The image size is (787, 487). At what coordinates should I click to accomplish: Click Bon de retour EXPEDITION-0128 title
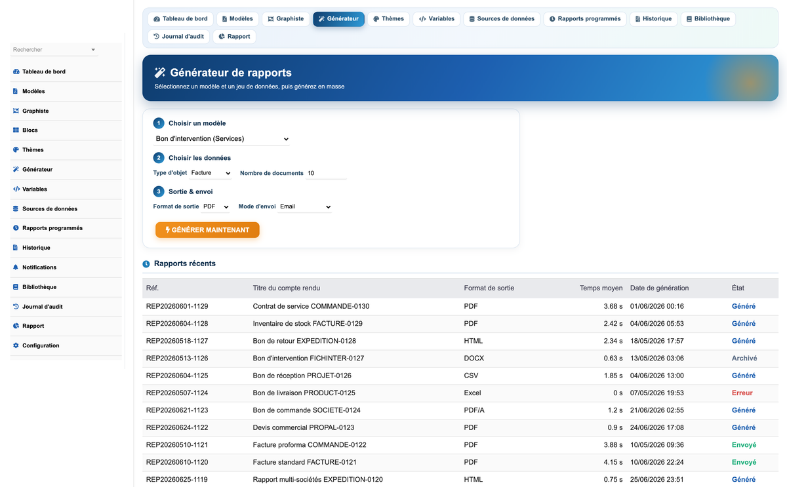(304, 341)
